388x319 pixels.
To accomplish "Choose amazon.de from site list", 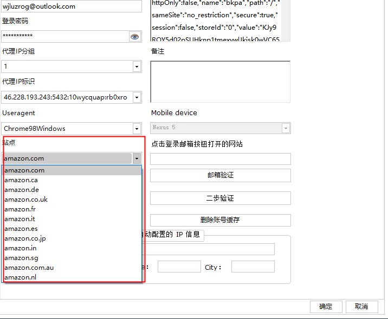I will (72, 190).
